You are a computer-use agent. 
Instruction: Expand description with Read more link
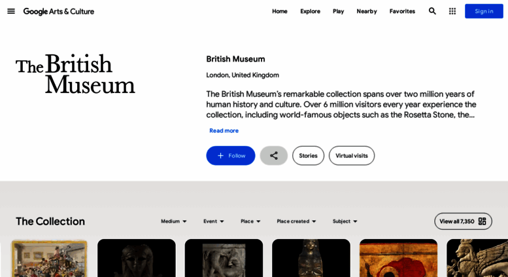click(x=224, y=131)
